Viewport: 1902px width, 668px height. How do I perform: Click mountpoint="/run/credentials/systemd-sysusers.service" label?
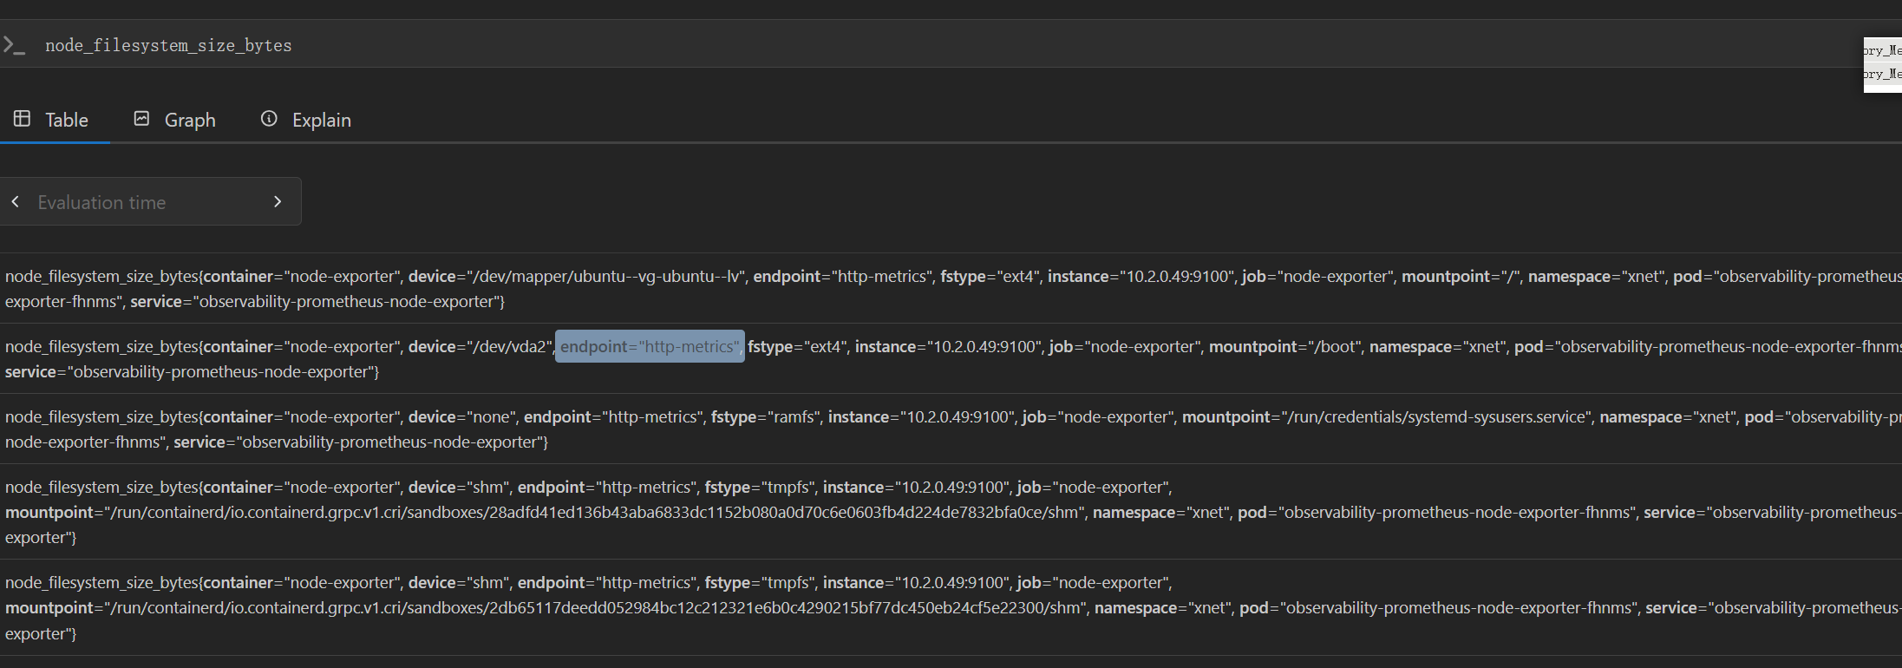[1388, 416]
